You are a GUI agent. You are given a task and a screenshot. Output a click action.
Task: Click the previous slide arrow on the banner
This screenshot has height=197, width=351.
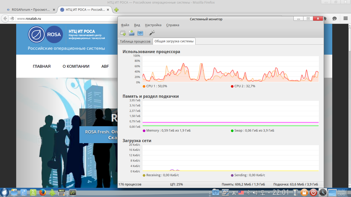(40, 141)
